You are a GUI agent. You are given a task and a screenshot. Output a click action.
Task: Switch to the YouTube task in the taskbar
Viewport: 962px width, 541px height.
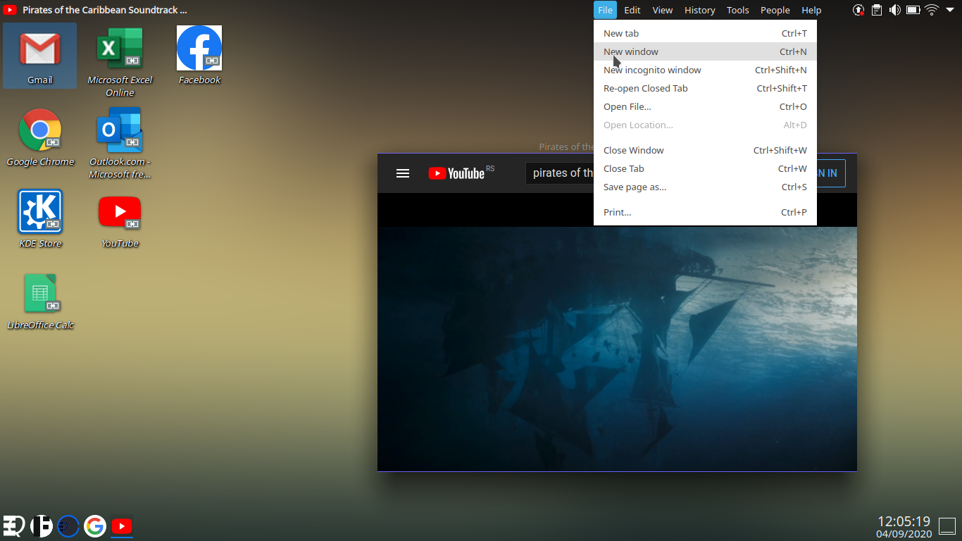pos(122,526)
